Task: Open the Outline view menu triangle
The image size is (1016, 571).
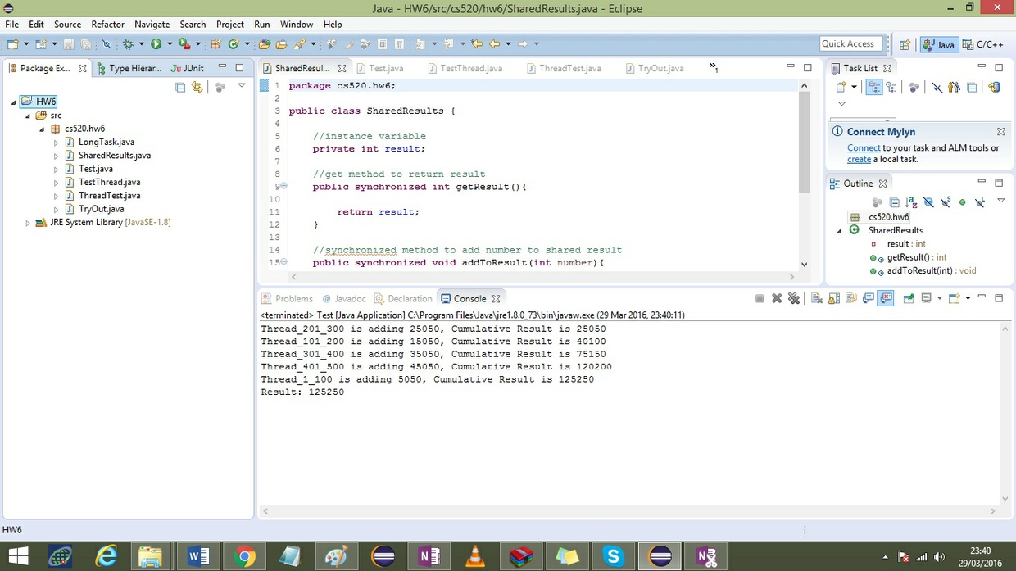Action: tap(1000, 201)
